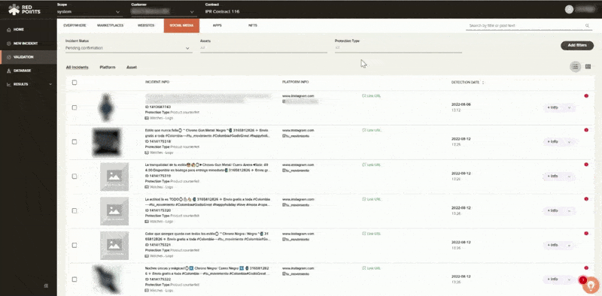Image resolution: width=602 pixels, height=296 pixels.
Task: Toggle the select-all incidents checkbox
Action: pos(74,83)
